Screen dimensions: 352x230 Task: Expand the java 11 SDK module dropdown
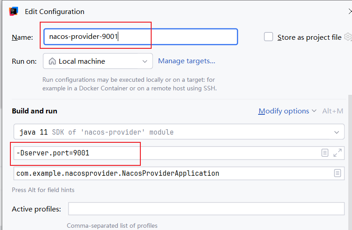click(x=179, y=132)
